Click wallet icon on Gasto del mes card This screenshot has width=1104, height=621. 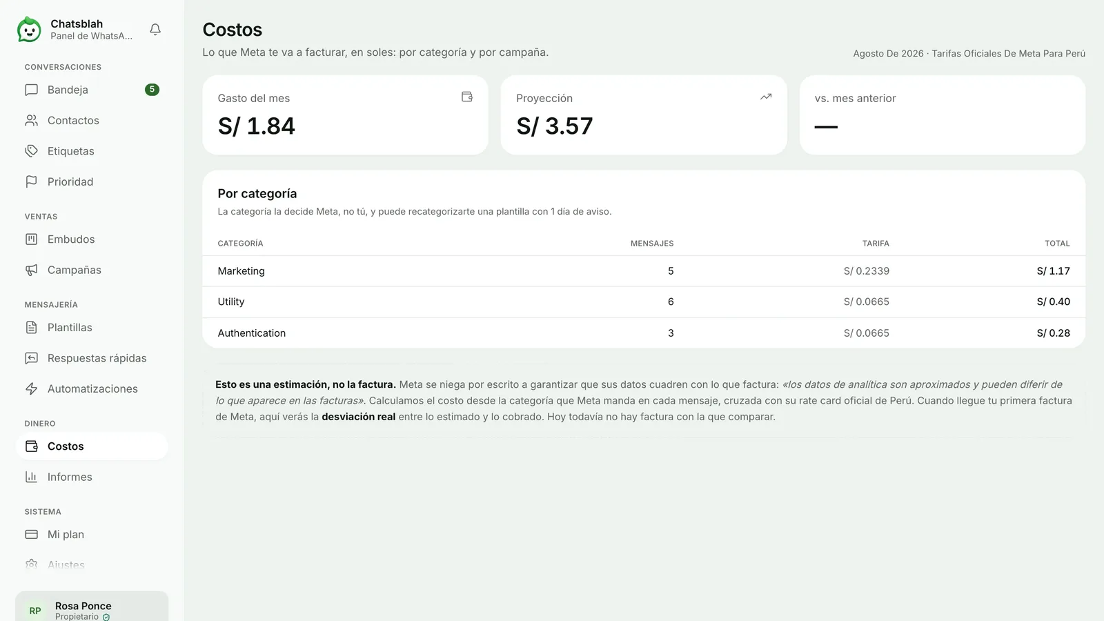pyautogui.click(x=467, y=97)
